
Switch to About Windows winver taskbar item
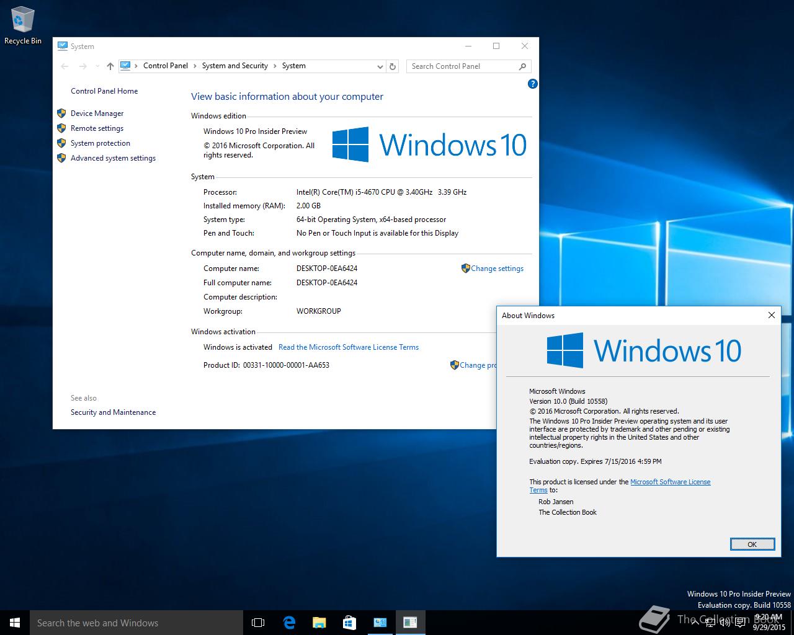click(x=410, y=623)
